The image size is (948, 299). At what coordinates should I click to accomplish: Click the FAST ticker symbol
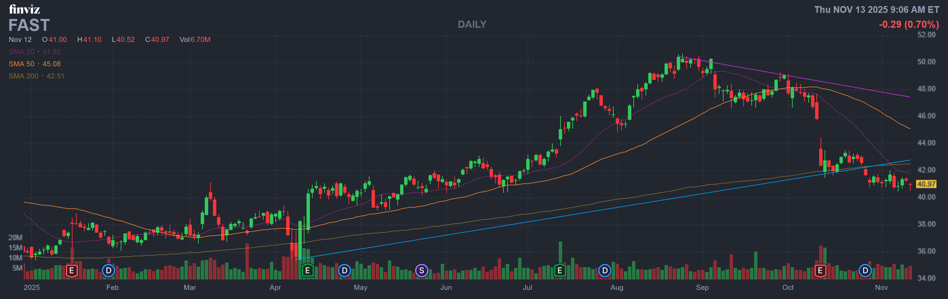[x=29, y=25]
